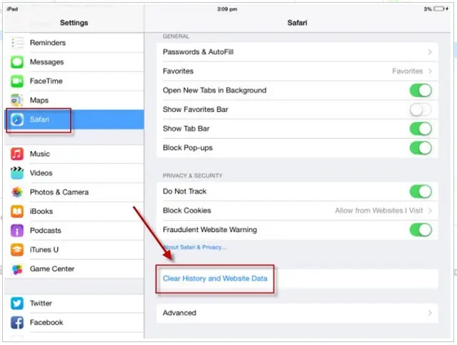Tap the battery indicator in status bar
This screenshot has height=345, width=457.
coord(441,9)
